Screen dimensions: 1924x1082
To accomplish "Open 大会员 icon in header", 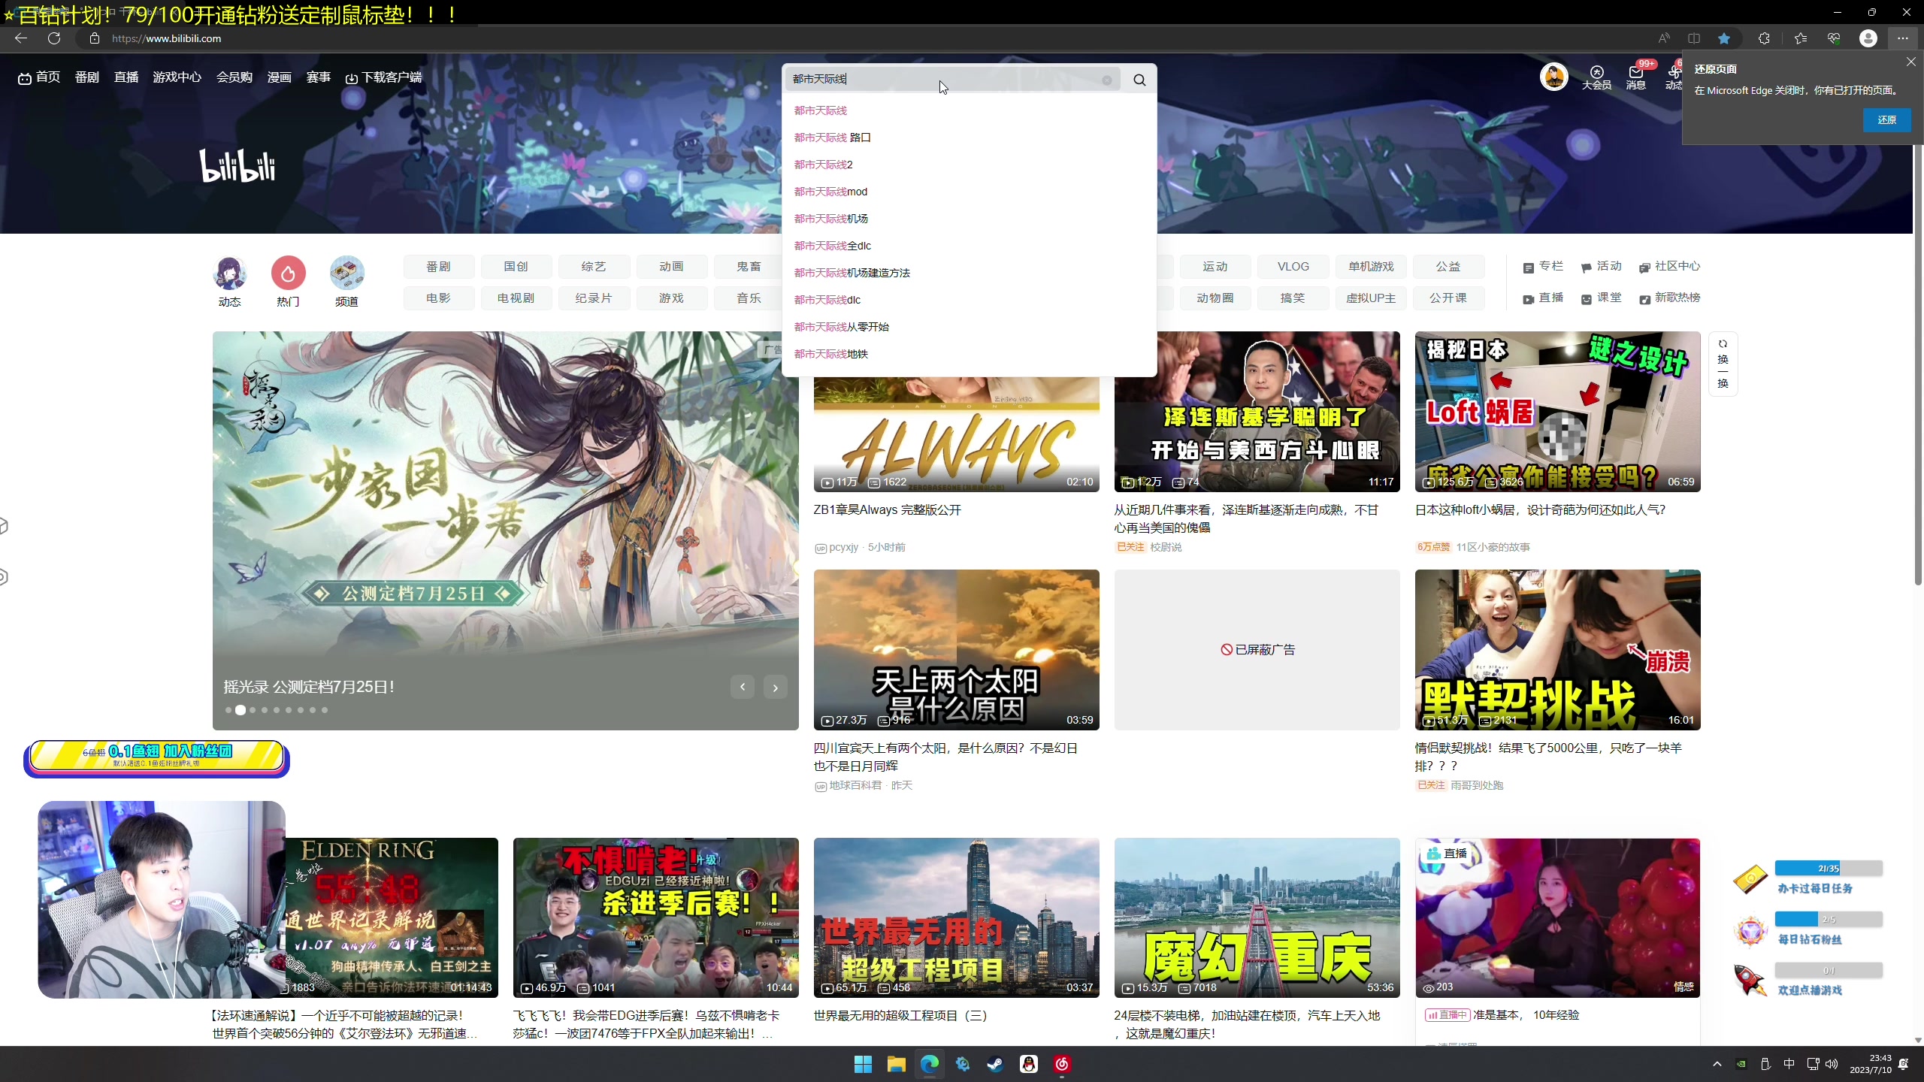I will pyautogui.click(x=1596, y=77).
